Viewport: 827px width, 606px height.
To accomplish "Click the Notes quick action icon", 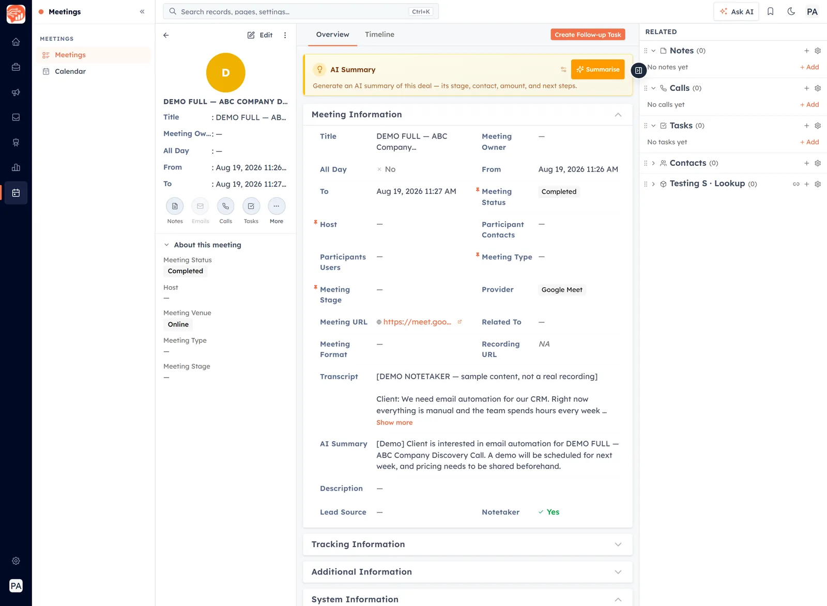I will [x=175, y=206].
